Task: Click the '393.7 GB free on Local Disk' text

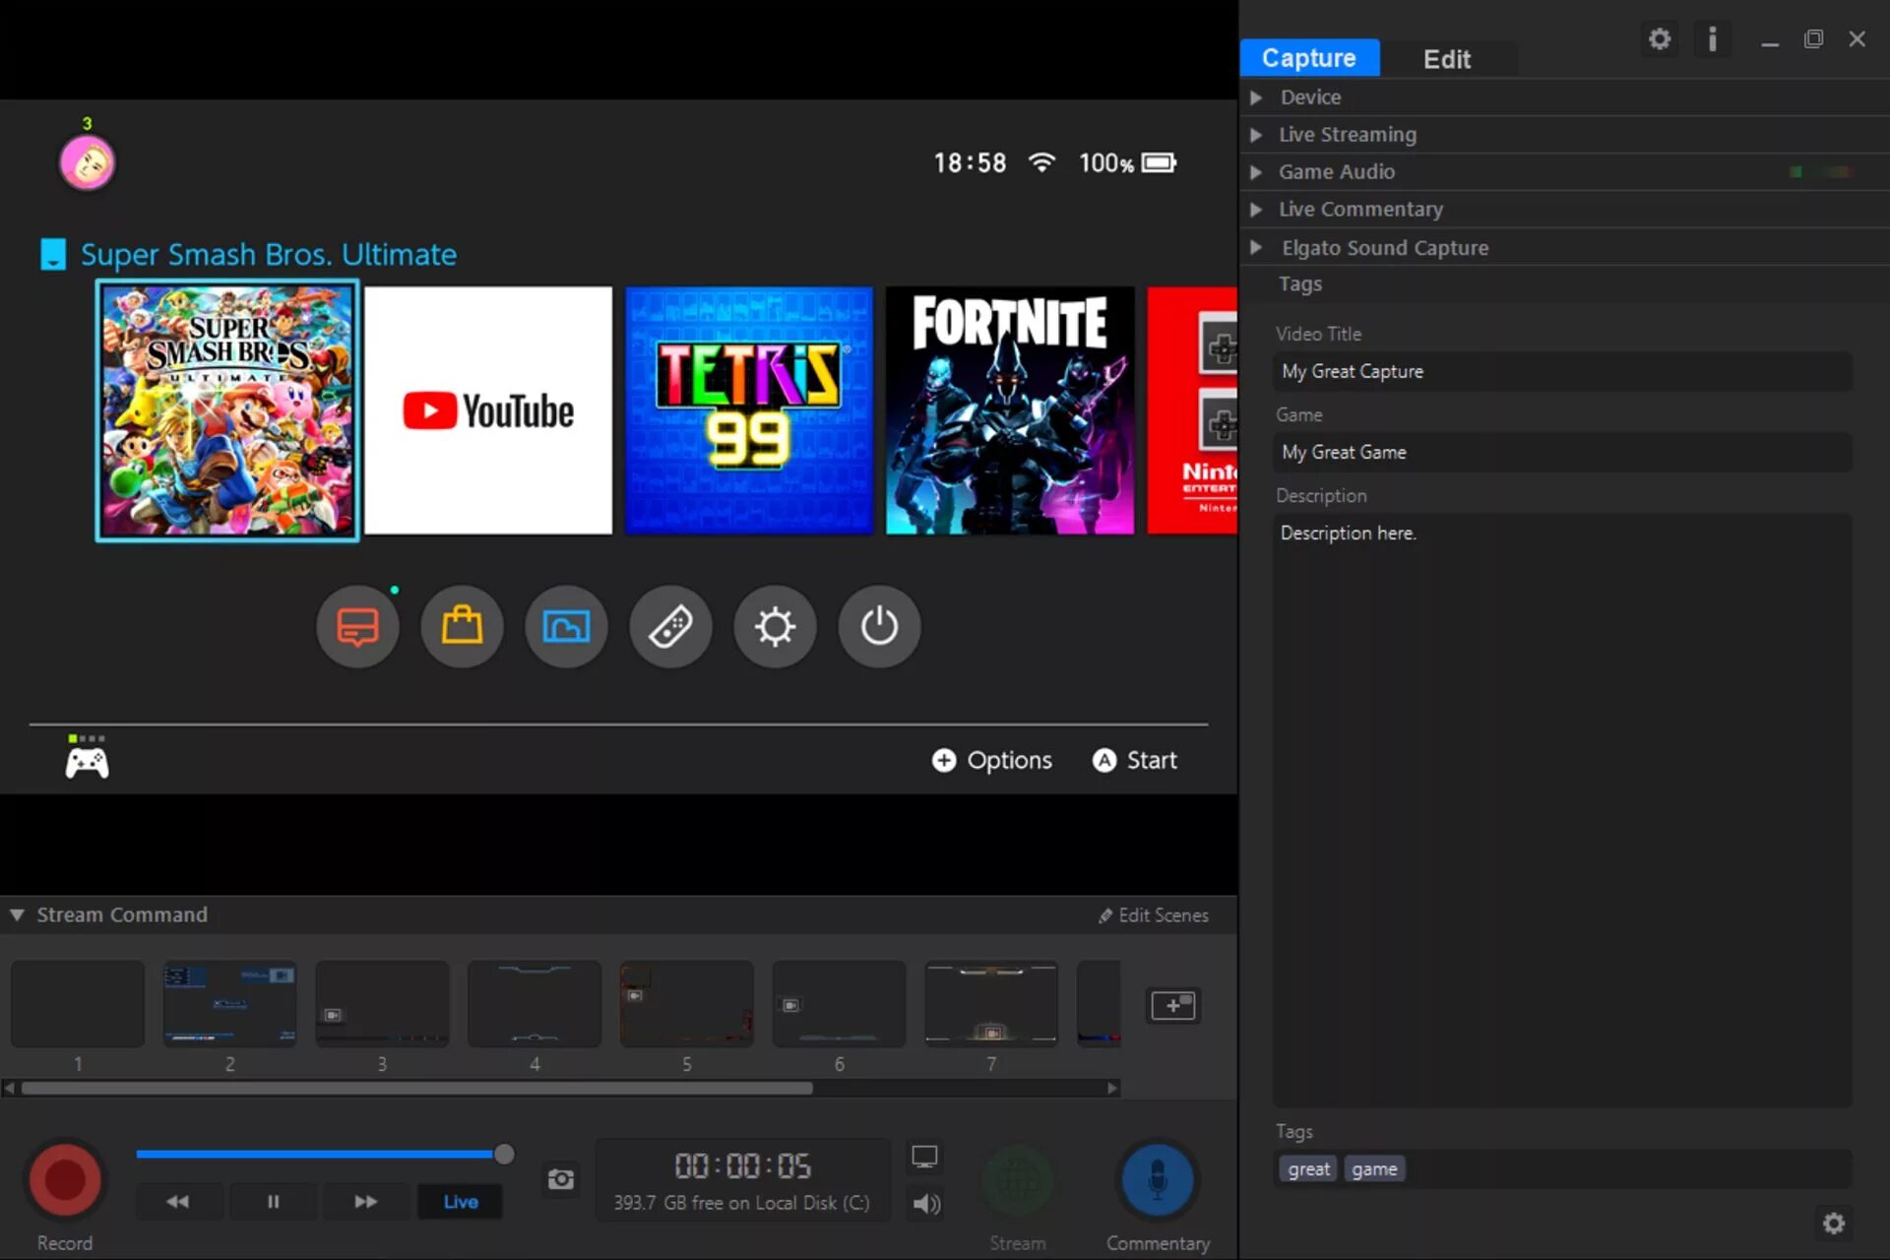Action: pos(741,1203)
